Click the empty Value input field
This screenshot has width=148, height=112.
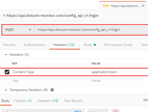(119, 81)
